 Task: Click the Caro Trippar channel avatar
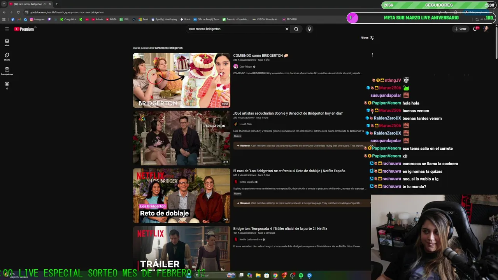pos(235,66)
